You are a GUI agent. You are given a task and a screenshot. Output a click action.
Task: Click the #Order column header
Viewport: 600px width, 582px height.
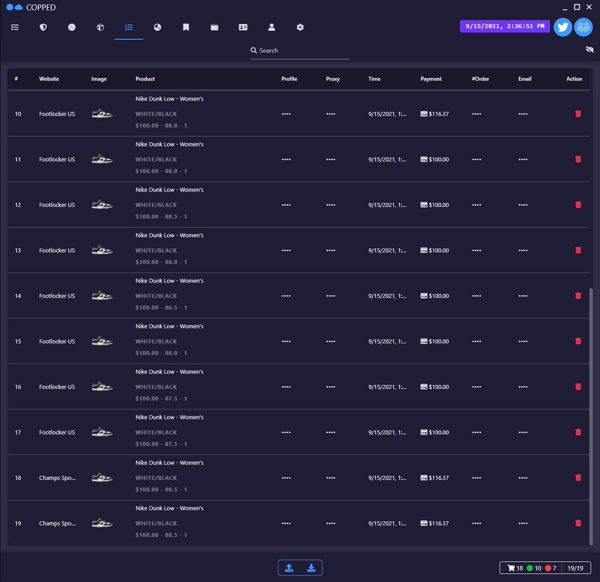[480, 79]
